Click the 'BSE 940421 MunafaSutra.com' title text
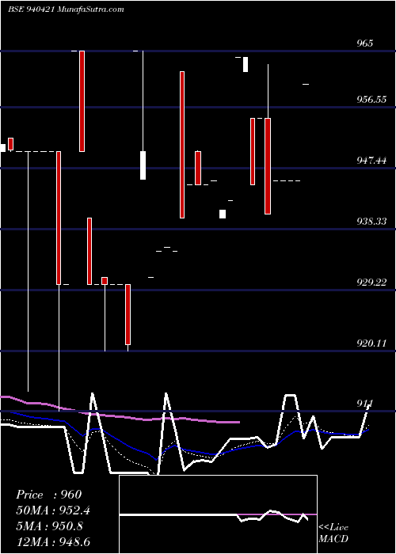396x554 pixels. (x=66, y=9)
